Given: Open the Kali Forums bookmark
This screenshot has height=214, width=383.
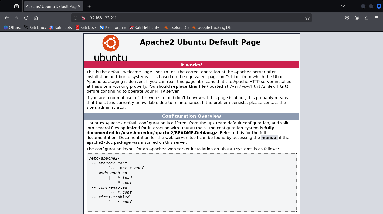Looking at the screenshot, I should [x=113, y=27].
